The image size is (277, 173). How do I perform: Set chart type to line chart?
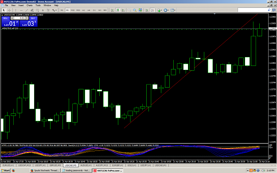(123, 10)
